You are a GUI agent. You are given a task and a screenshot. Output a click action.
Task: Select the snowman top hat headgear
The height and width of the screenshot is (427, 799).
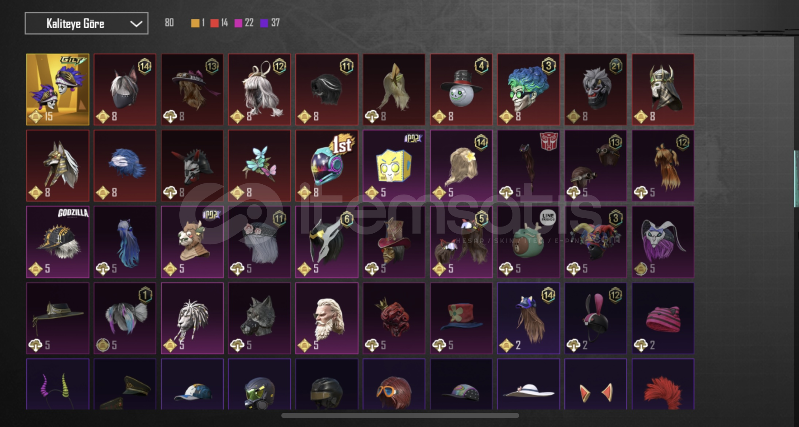[x=461, y=89]
